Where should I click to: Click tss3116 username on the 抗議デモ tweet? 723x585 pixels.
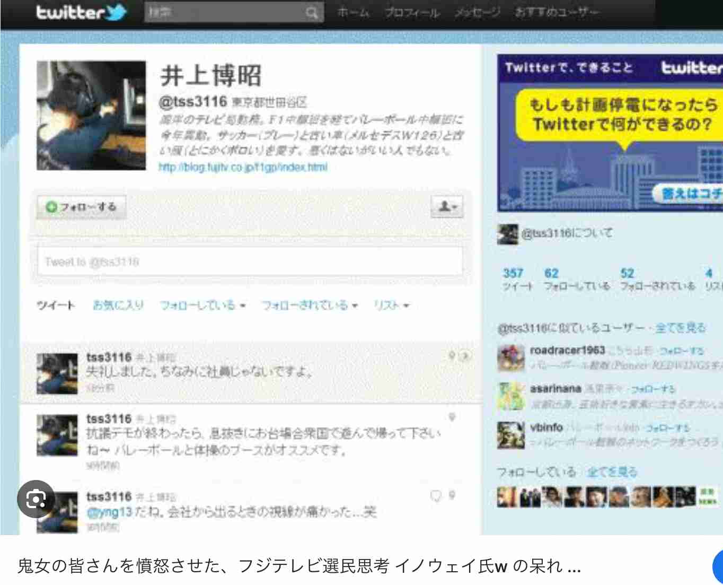pyautogui.click(x=109, y=419)
